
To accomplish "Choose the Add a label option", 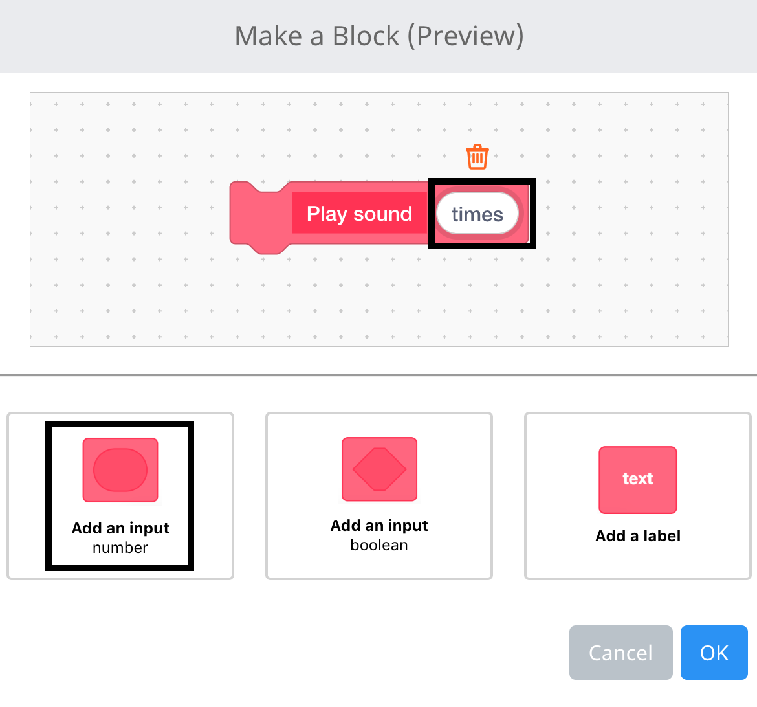I will tap(637, 495).
